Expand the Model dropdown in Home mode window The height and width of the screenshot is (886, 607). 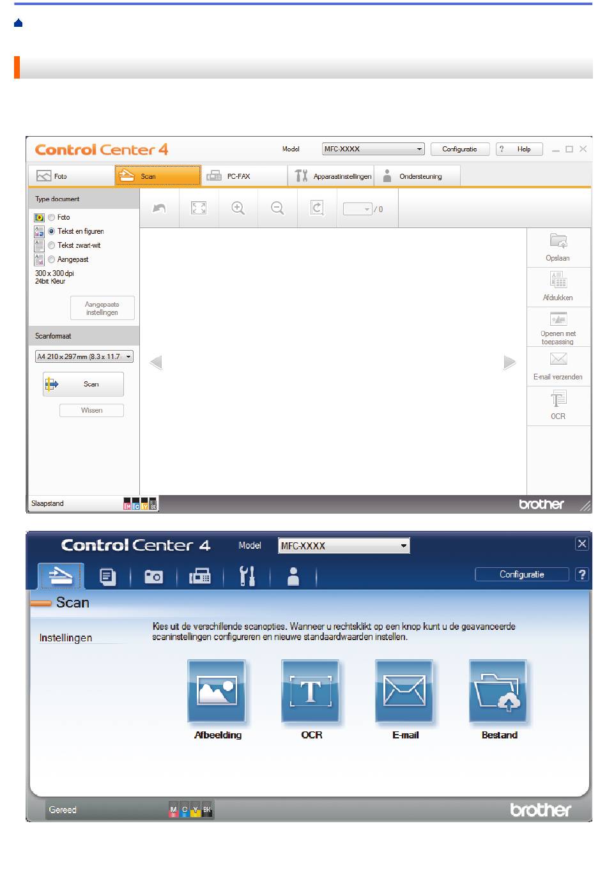point(373,149)
